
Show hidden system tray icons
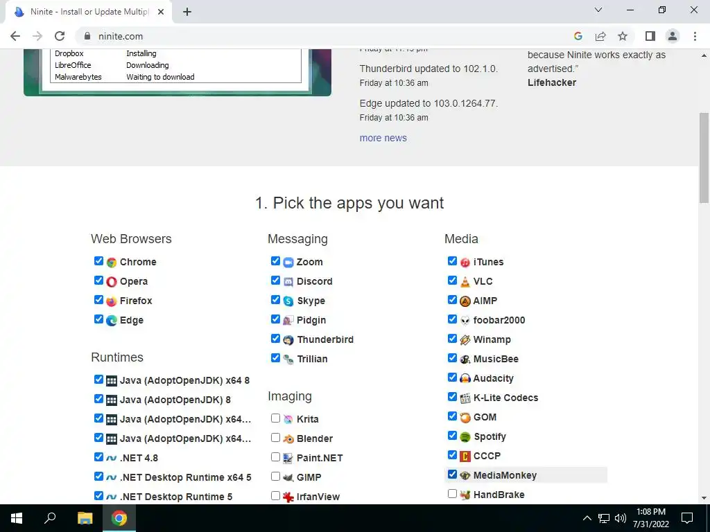click(587, 518)
